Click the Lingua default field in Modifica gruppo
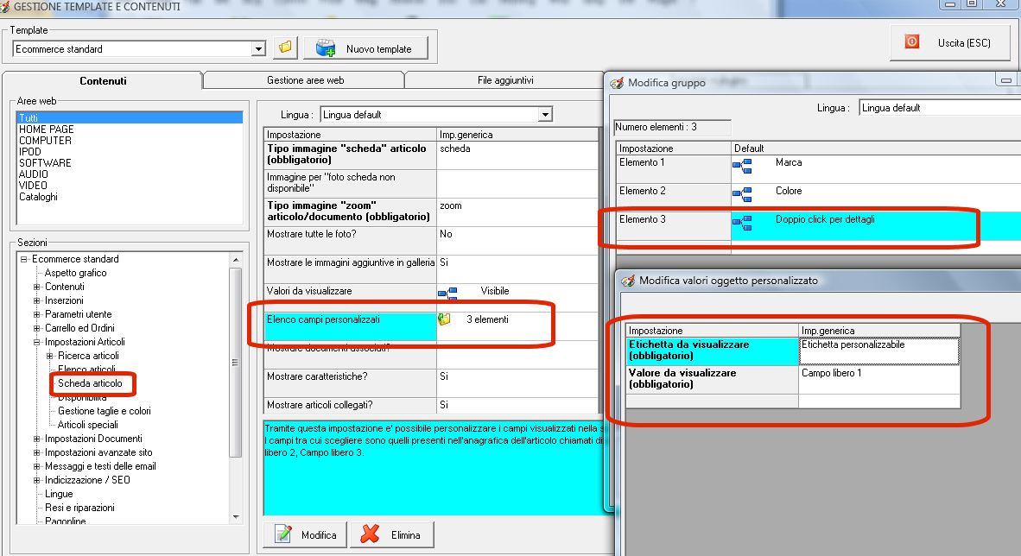Image resolution: width=1021 pixels, height=556 pixels. pos(940,108)
